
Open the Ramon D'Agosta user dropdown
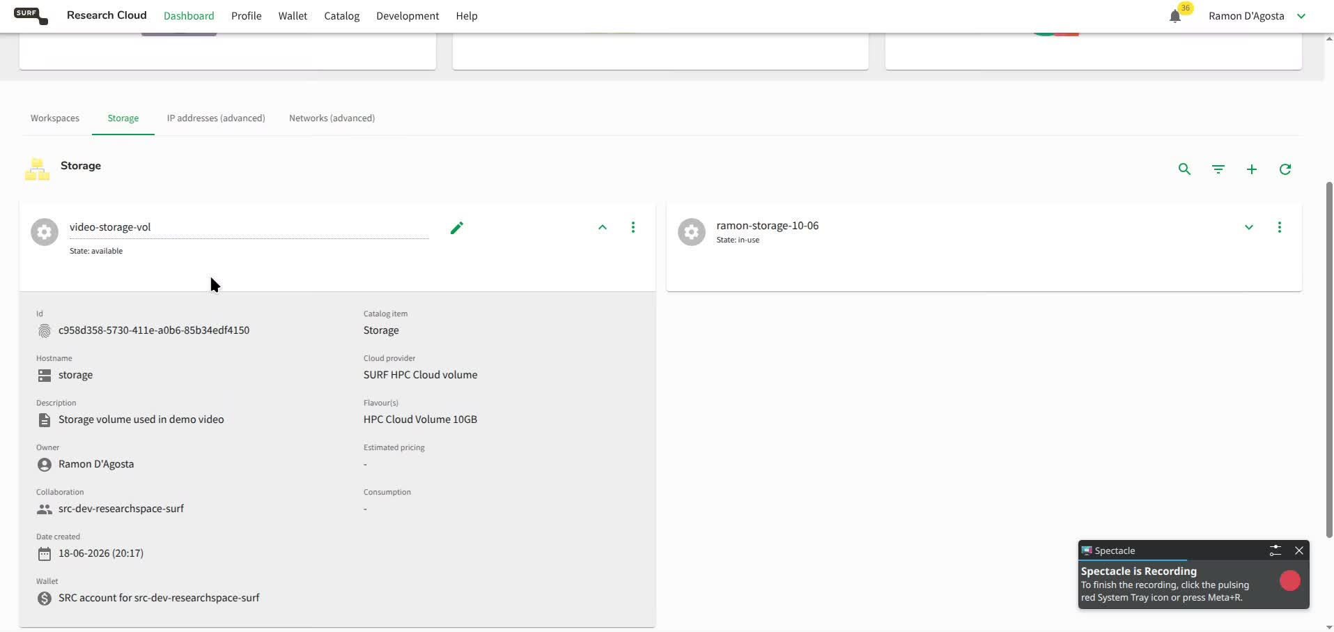tap(1257, 16)
